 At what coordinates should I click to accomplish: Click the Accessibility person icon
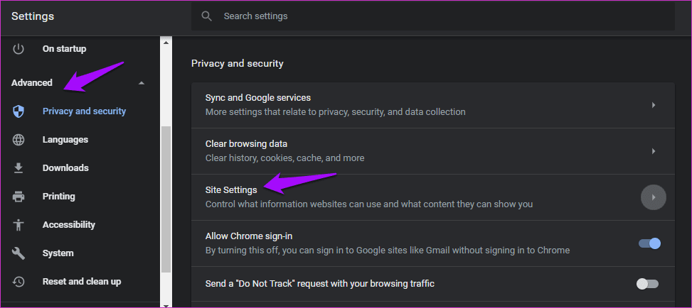pyautogui.click(x=18, y=225)
